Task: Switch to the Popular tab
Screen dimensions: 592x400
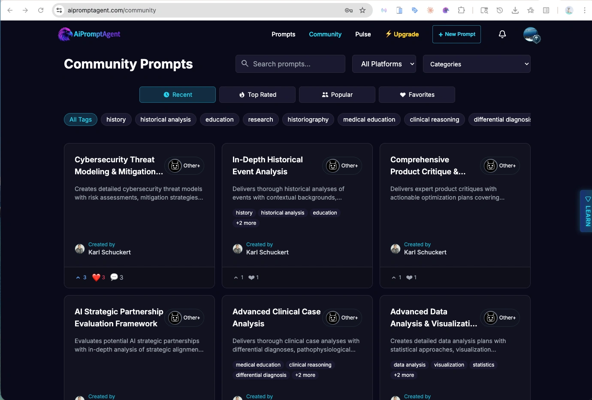Action: tap(337, 95)
